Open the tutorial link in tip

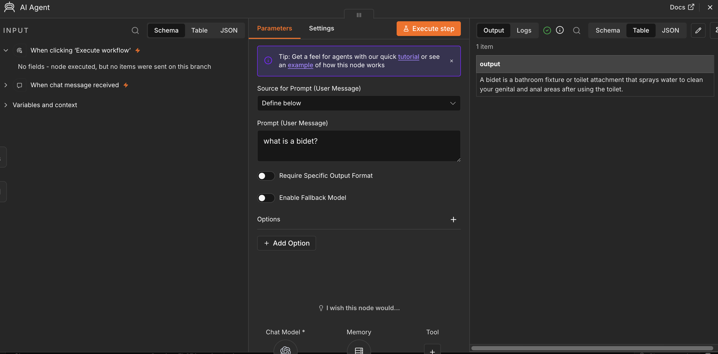point(408,57)
